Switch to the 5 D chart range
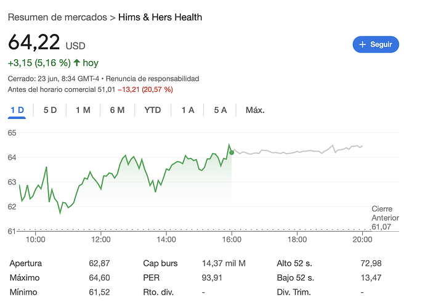Image resolution: width=425 pixels, height=307 pixels. 50,110
